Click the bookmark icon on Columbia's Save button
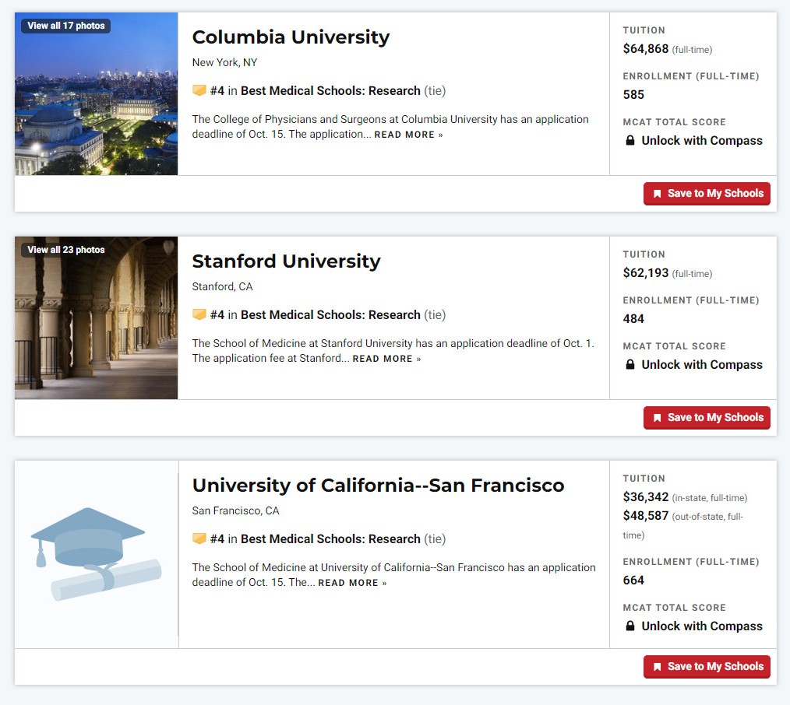The image size is (790, 705). click(x=657, y=194)
